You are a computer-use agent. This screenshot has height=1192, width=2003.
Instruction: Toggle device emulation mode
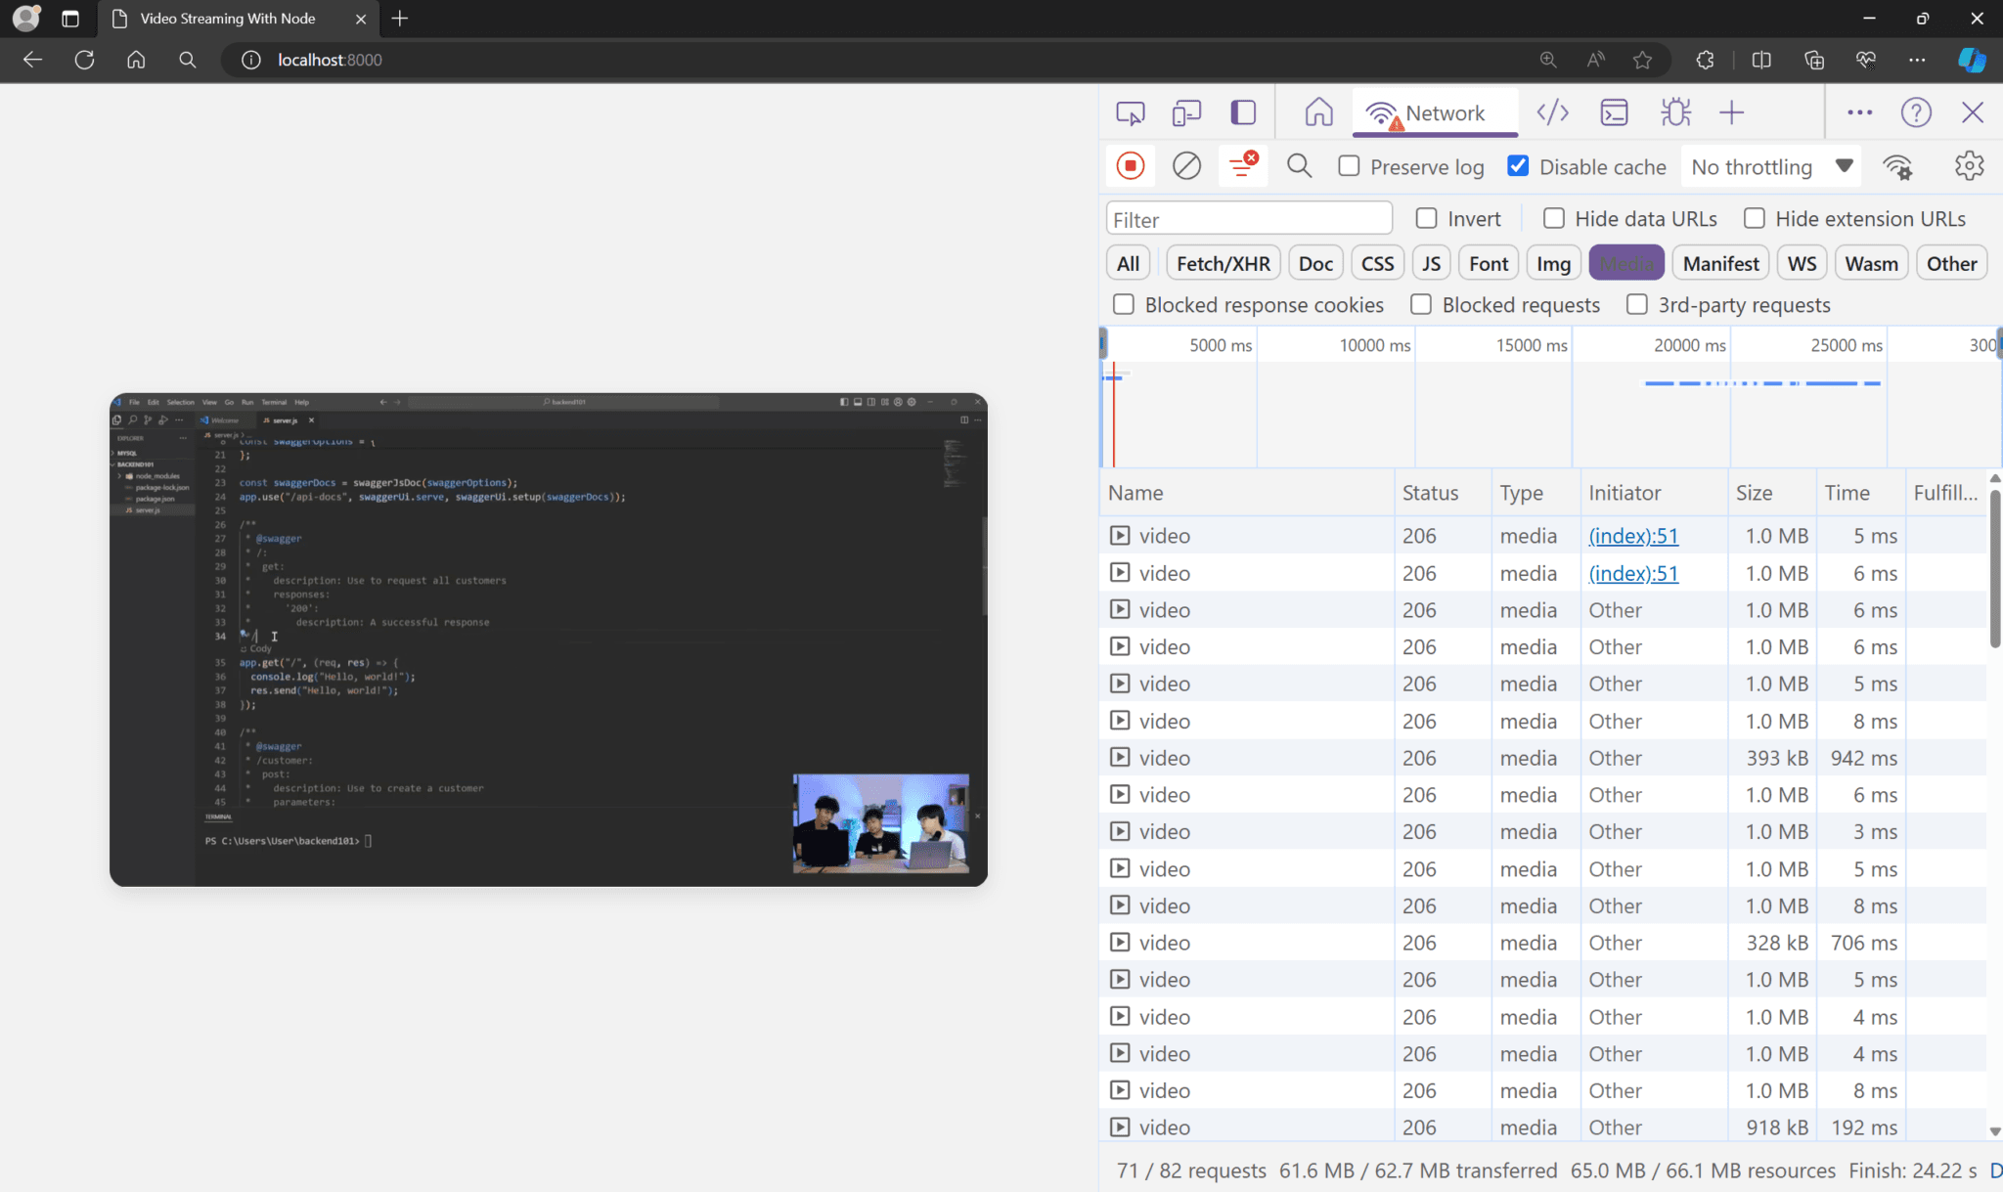(1185, 111)
